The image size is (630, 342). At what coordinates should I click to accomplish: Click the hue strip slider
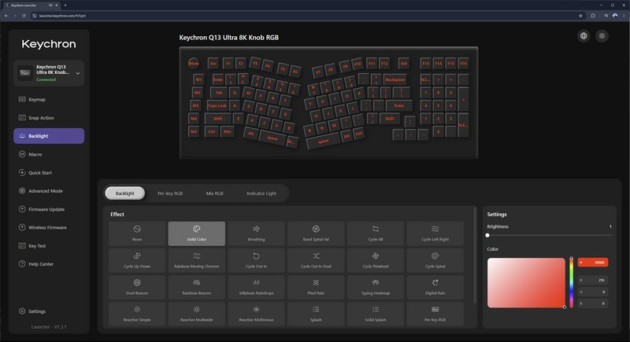click(x=572, y=283)
